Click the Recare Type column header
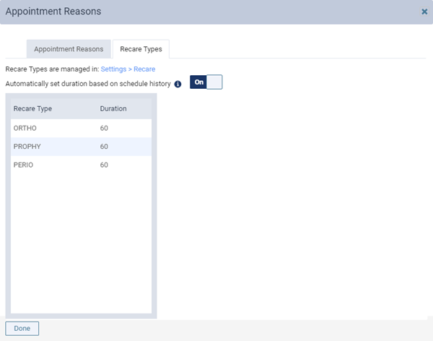Image resolution: width=433 pixels, height=341 pixels. pyautogui.click(x=32, y=108)
